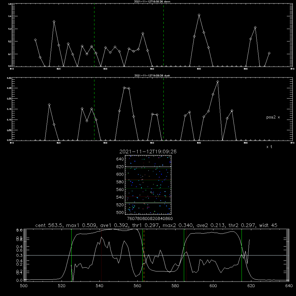The height and width of the screenshot is (296, 296).
Task: Click image panel y-axis label '580'
Action: pyautogui.click(x=120, y=182)
